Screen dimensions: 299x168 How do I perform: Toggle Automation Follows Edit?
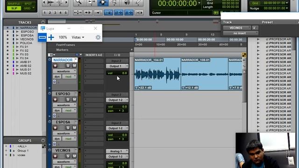pos(108,13)
